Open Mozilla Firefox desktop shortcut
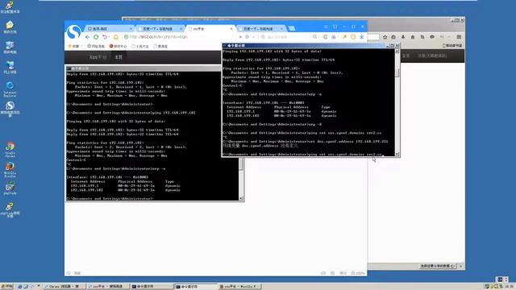The image size is (516, 290). click(x=10, y=169)
